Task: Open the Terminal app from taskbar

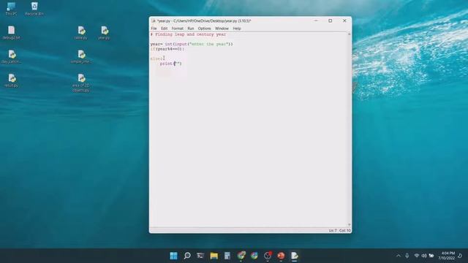Action: click(x=200, y=256)
